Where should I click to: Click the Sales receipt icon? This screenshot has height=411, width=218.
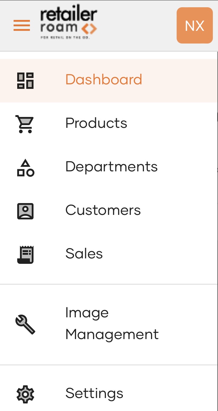pyautogui.click(x=25, y=255)
